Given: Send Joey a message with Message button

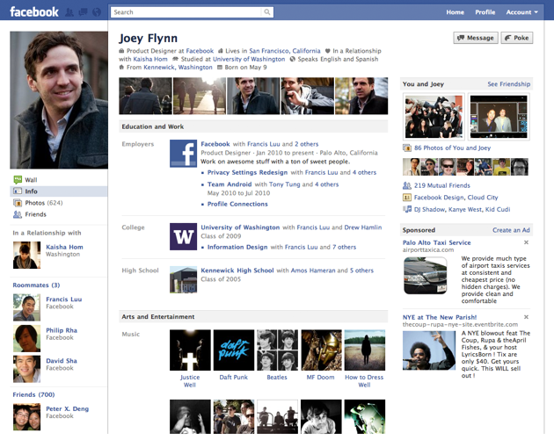Looking at the screenshot, I should [475, 39].
